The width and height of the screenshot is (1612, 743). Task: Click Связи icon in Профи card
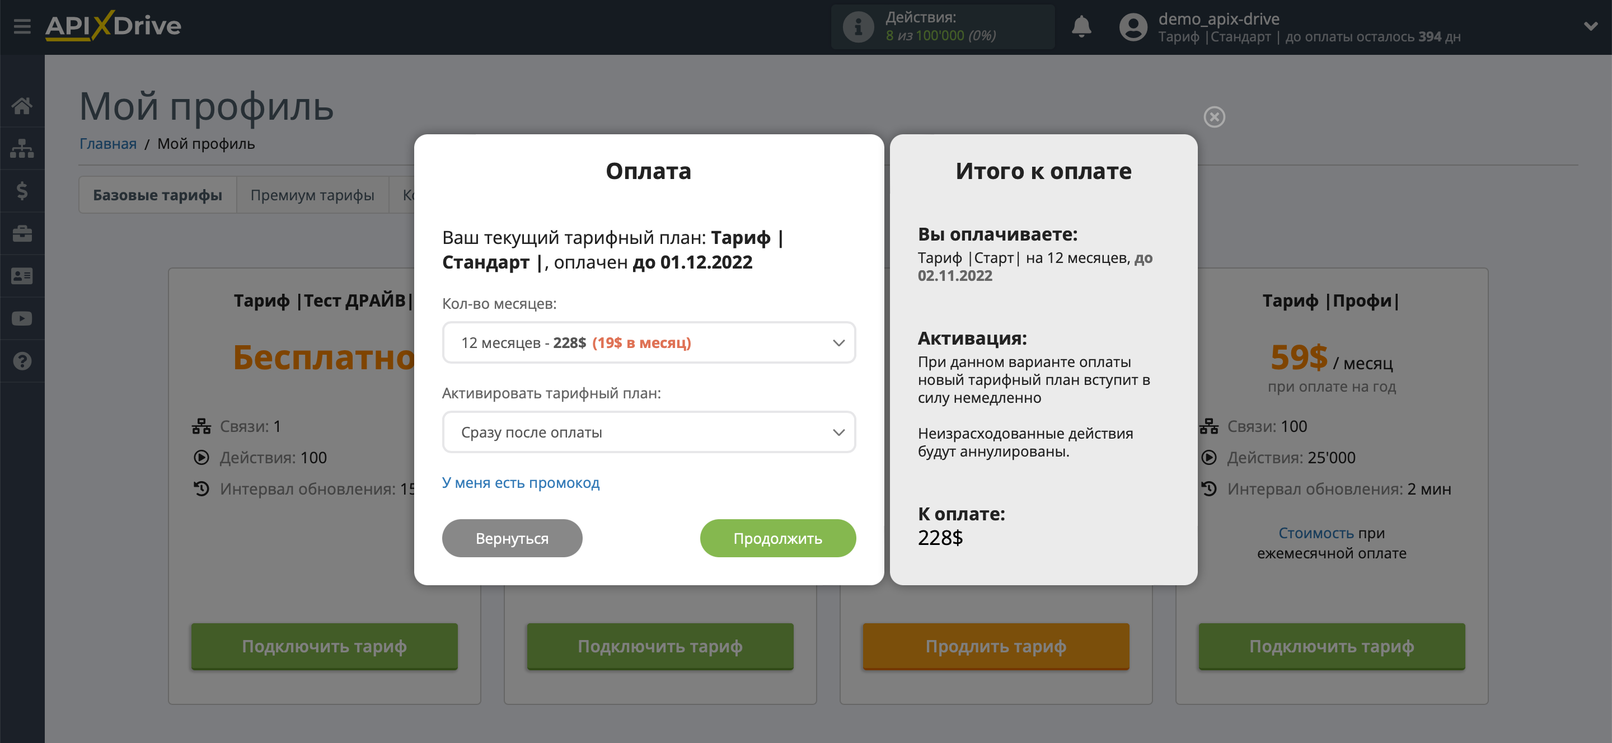point(1209,426)
